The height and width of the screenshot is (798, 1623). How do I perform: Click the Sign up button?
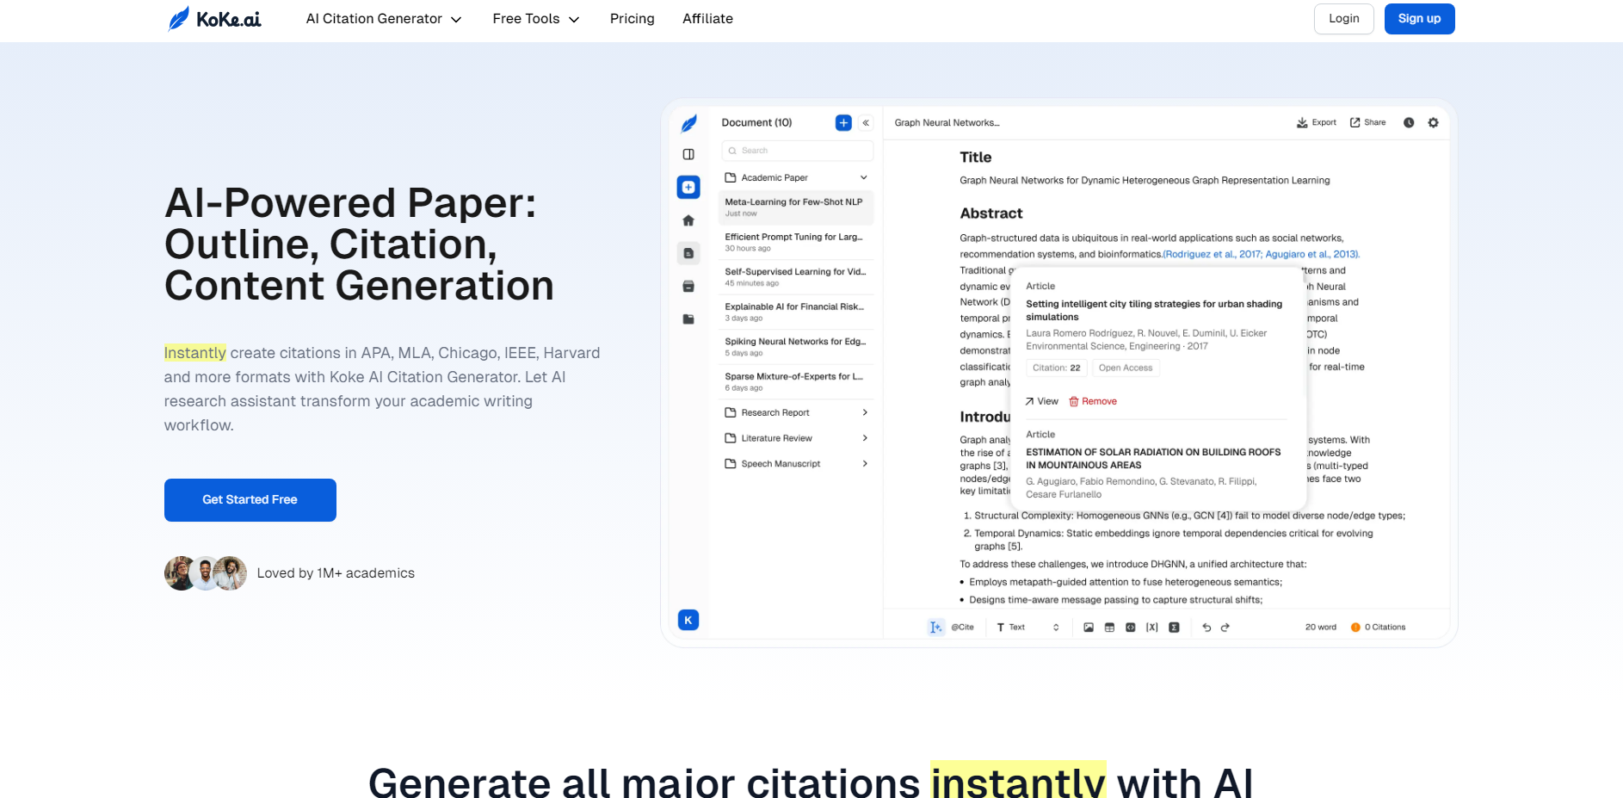1419,19
